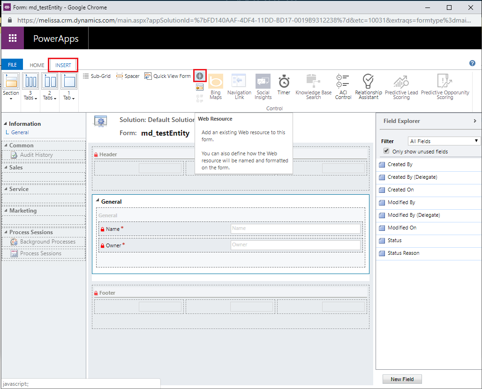Screen dimensions: 482x389
Task: Collapse the Common navigation group
Action: click(x=6, y=145)
